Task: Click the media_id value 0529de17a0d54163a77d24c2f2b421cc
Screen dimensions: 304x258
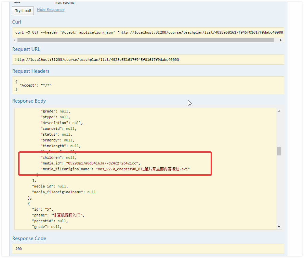Action: click(102, 163)
